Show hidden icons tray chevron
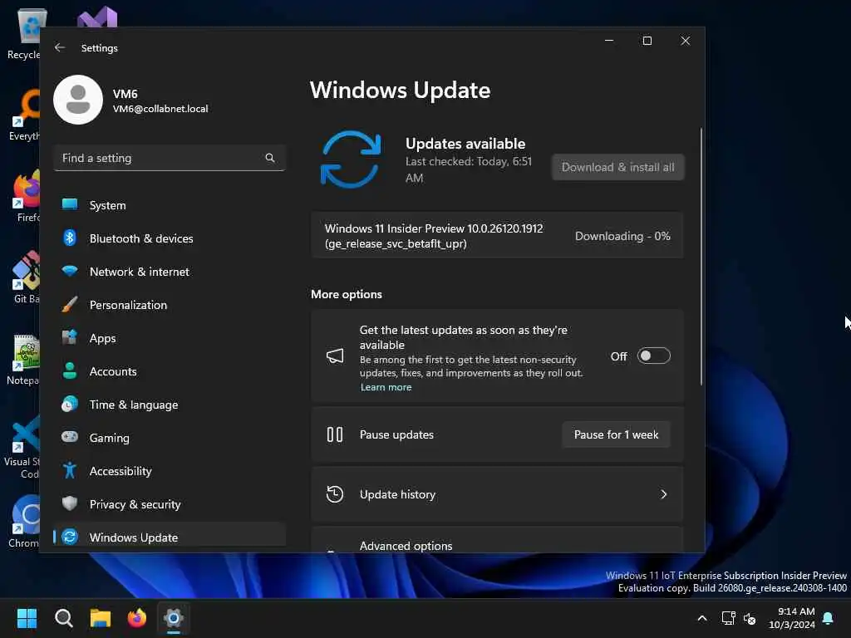 click(x=701, y=618)
